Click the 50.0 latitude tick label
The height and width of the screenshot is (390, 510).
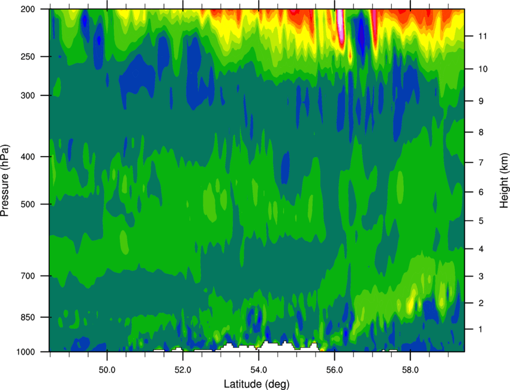(107, 370)
